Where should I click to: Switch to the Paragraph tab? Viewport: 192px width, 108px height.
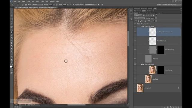click(x=159, y=13)
